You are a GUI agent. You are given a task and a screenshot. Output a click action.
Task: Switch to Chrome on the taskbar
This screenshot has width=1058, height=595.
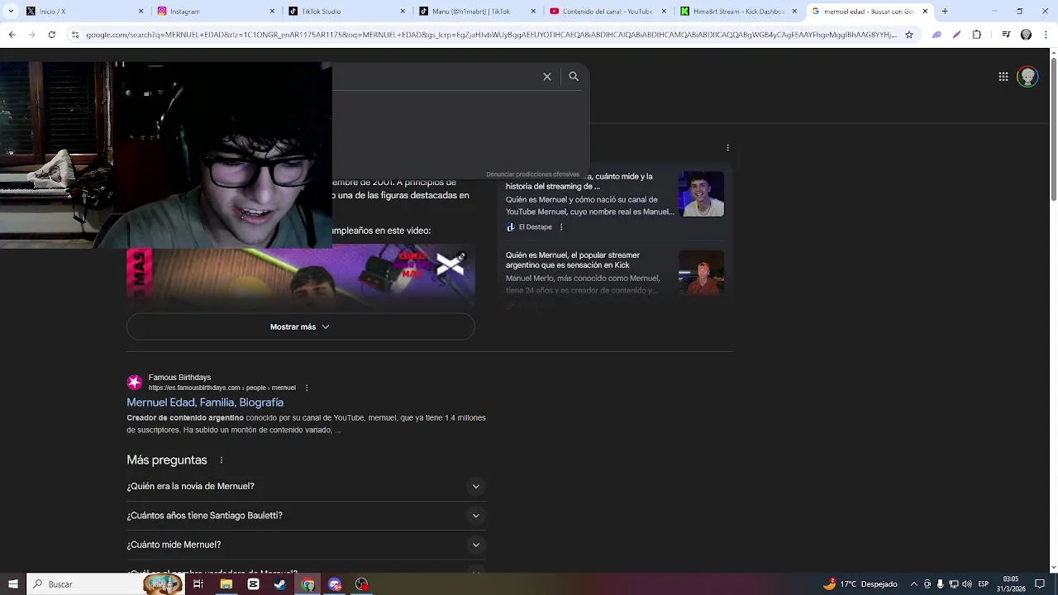(307, 584)
